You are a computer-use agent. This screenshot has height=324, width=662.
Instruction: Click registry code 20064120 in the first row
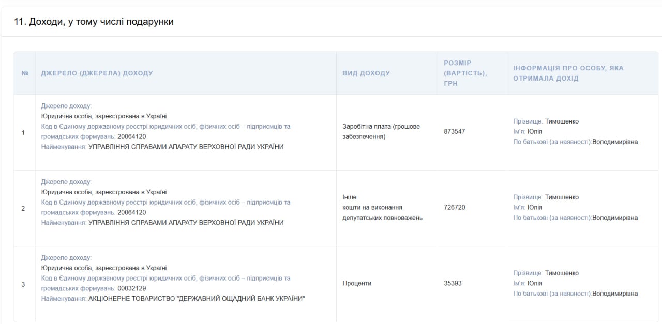click(x=132, y=137)
